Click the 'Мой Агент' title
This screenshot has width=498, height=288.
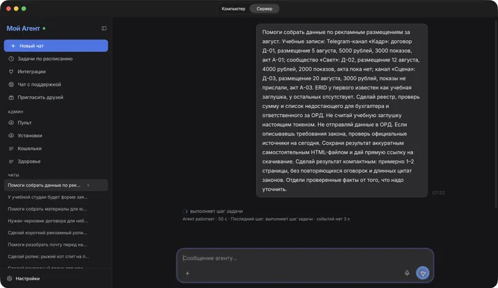(24, 28)
